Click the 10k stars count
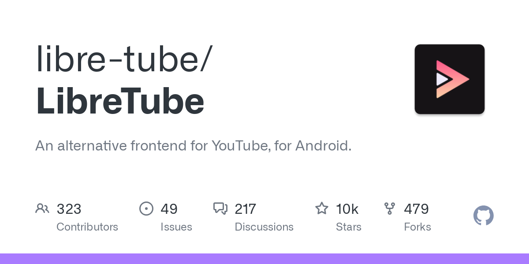 (347, 209)
